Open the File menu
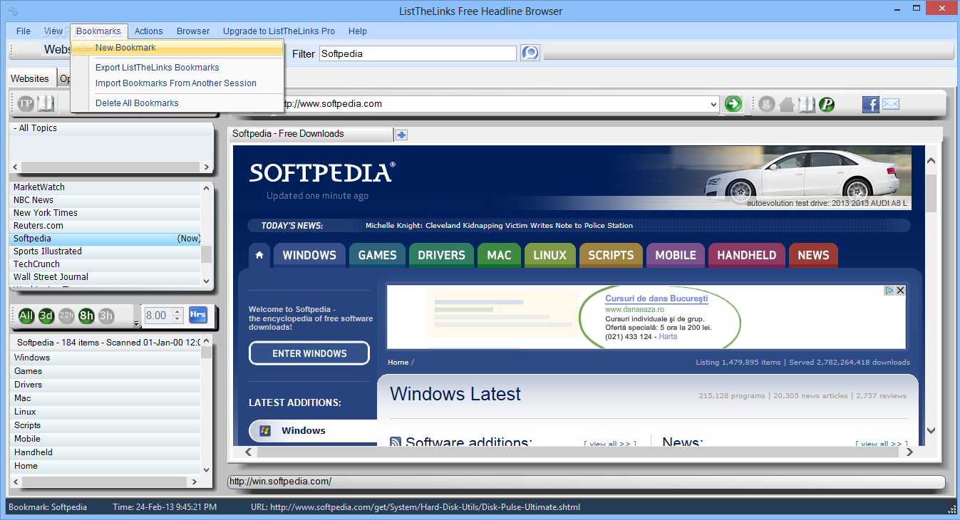 pyautogui.click(x=24, y=31)
